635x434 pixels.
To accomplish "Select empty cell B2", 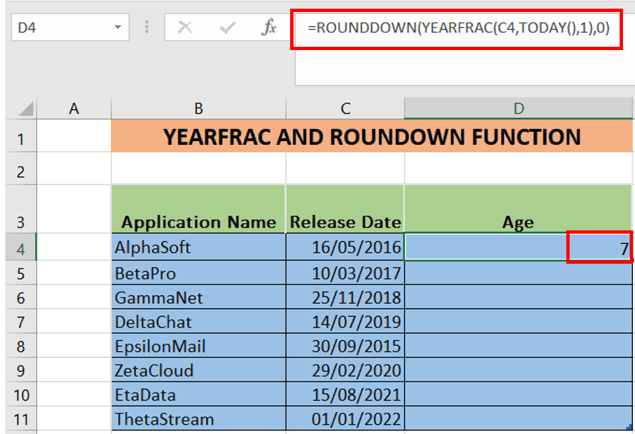I will (199, 169).
